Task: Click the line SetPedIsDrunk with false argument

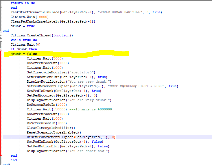Action: point(65,142)
